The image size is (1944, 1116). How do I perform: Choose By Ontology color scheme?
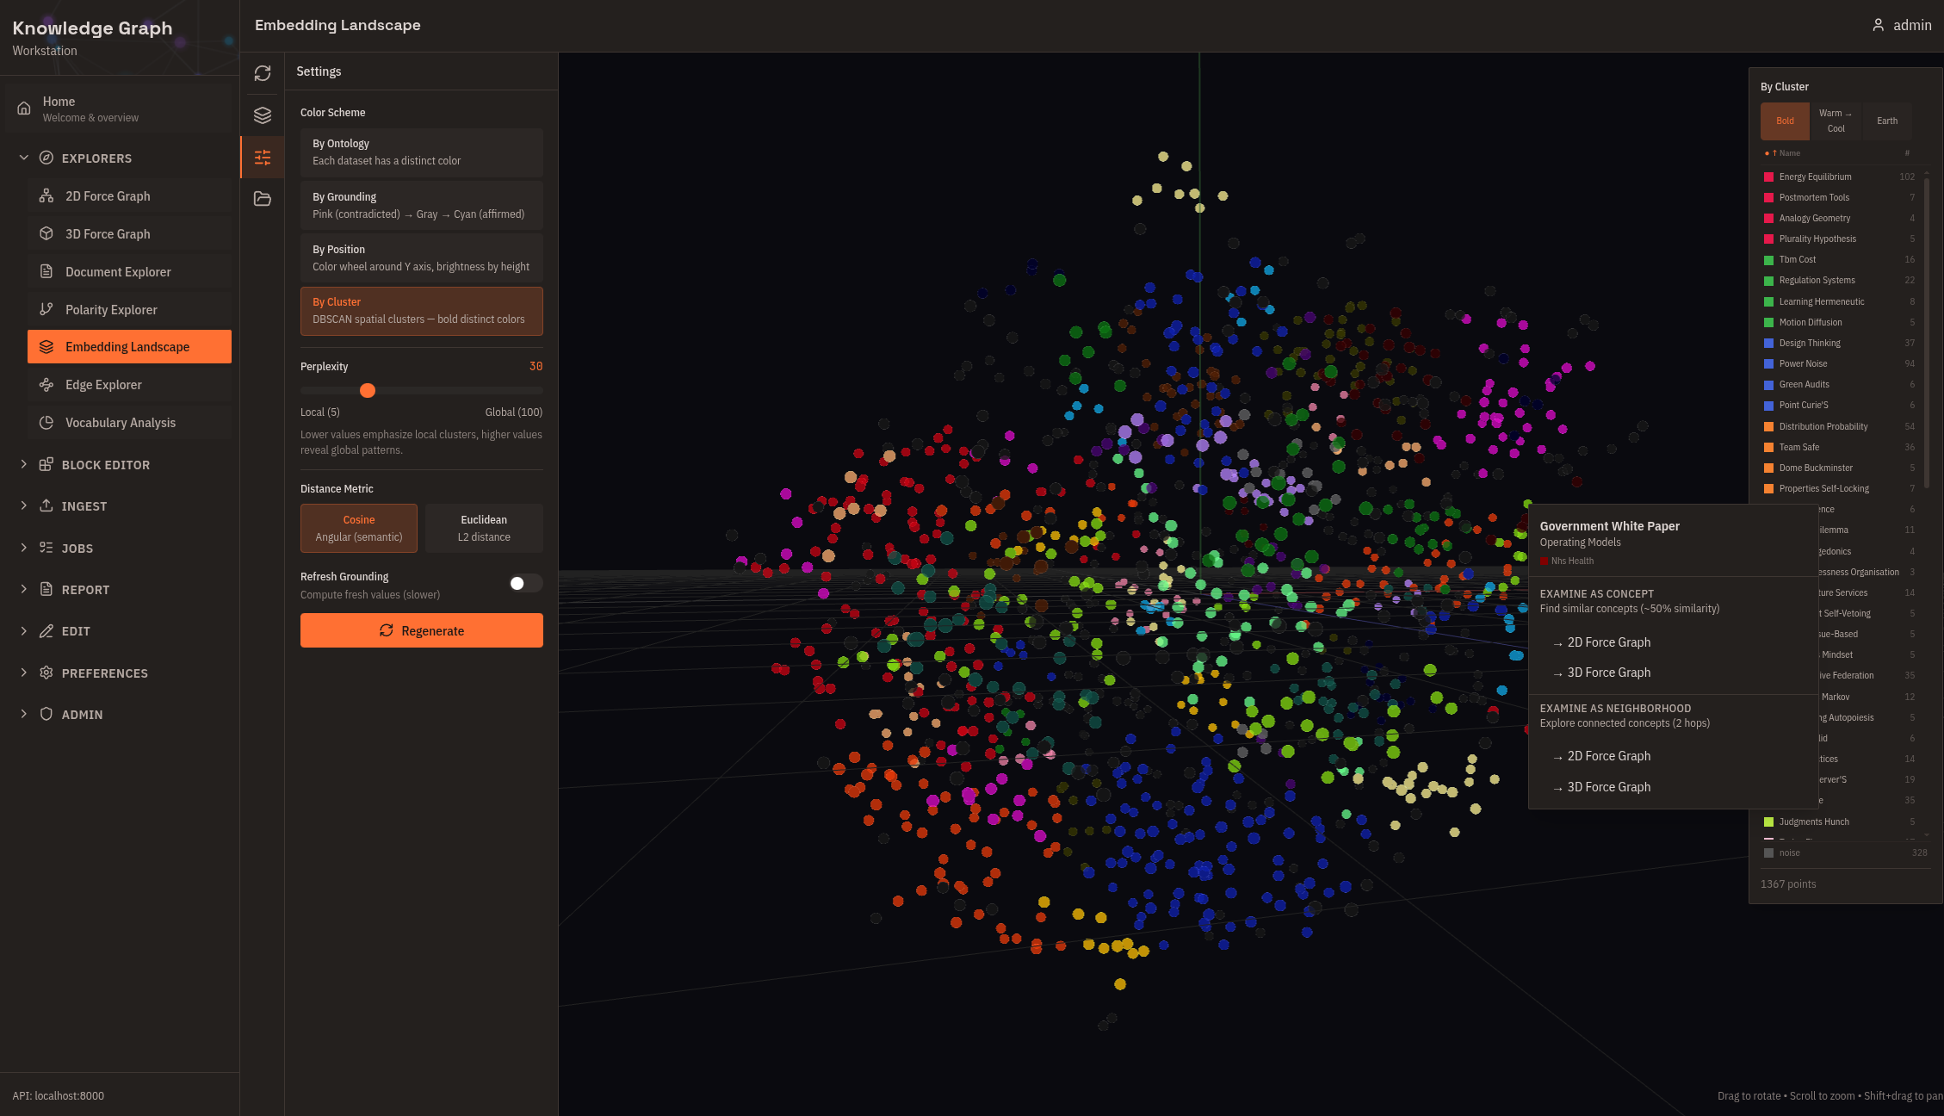point(421,152)
